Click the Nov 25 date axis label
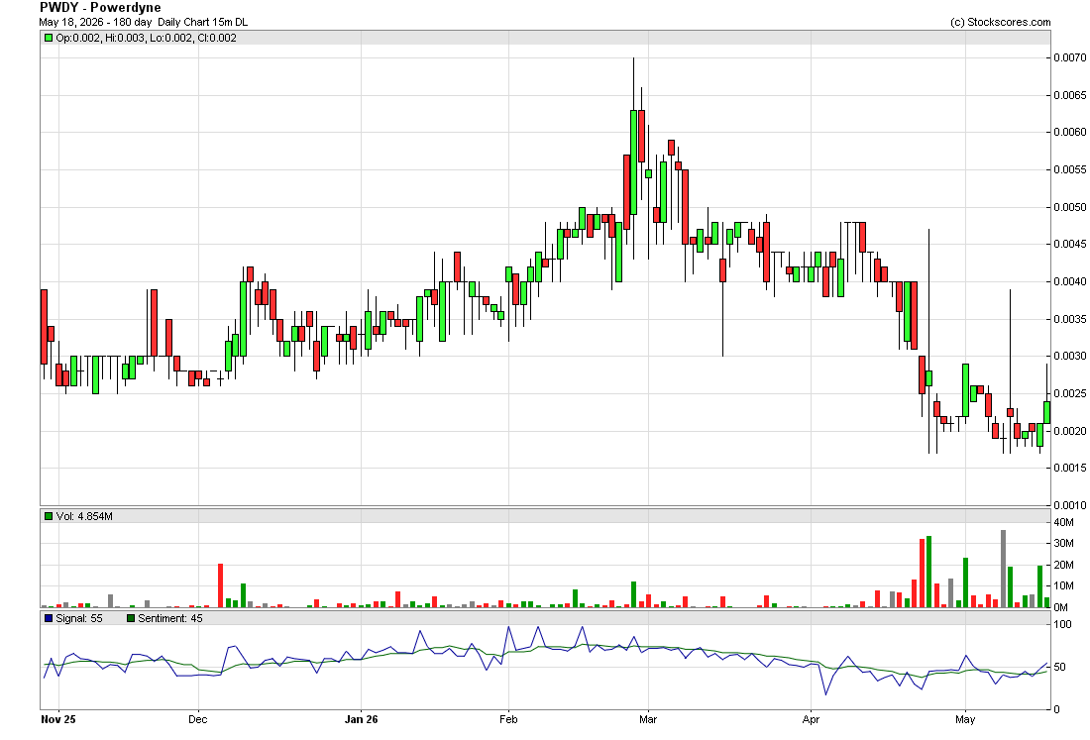Image resolution: width=1090 pixels, height=740 pixels. tap(57, 719)
